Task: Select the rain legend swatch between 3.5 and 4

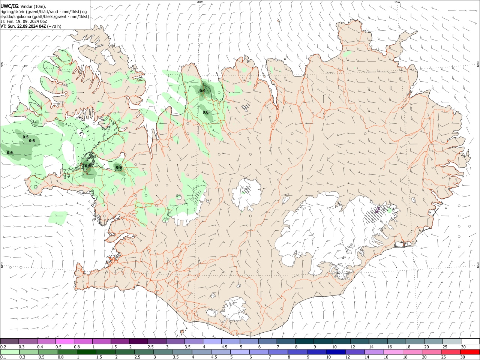Action: coord(182,352)
